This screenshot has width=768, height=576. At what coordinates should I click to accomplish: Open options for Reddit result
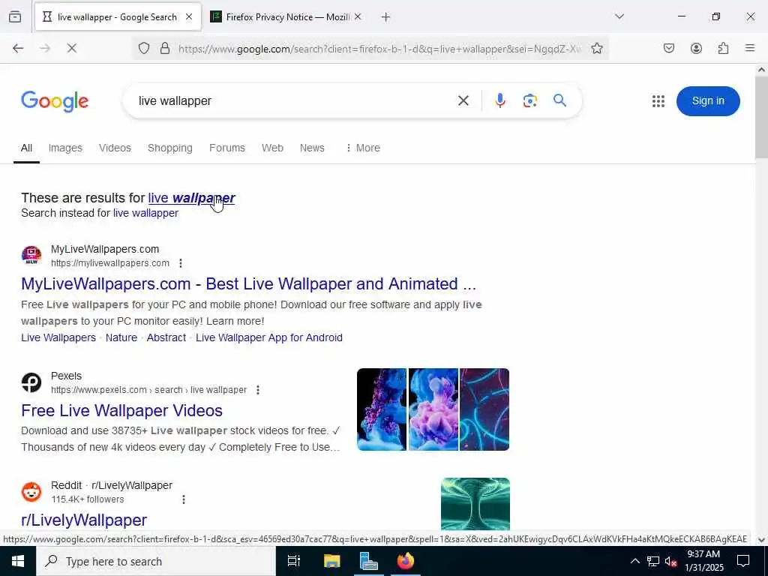(184, 499)
